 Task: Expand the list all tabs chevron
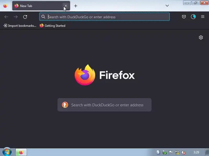pyautogui.click(x=167, y=6)
